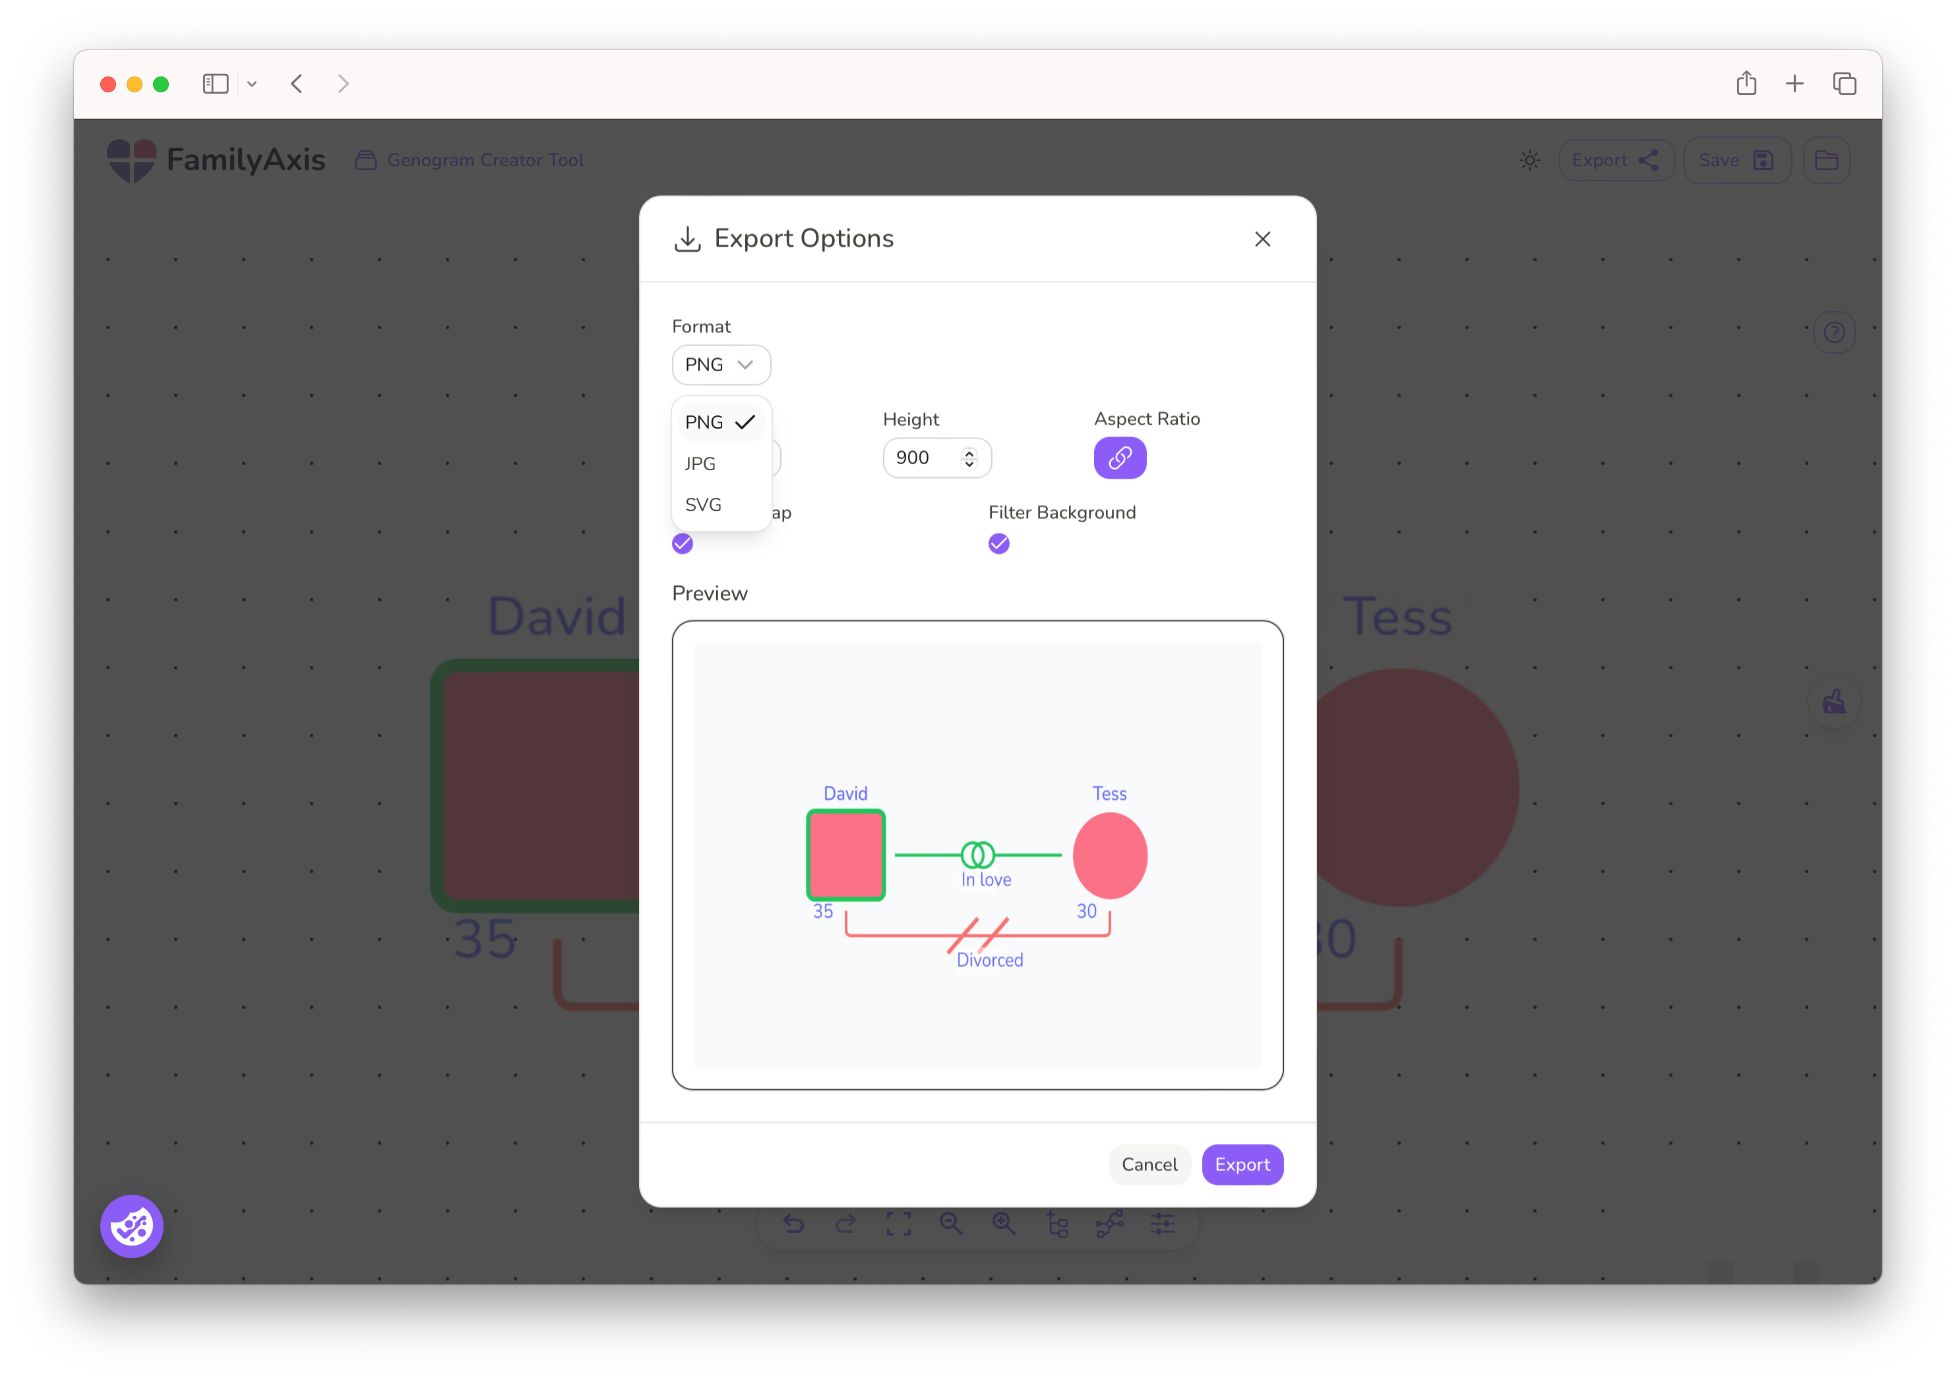Close the Export Options dialog

click(x=1262, y=239)
